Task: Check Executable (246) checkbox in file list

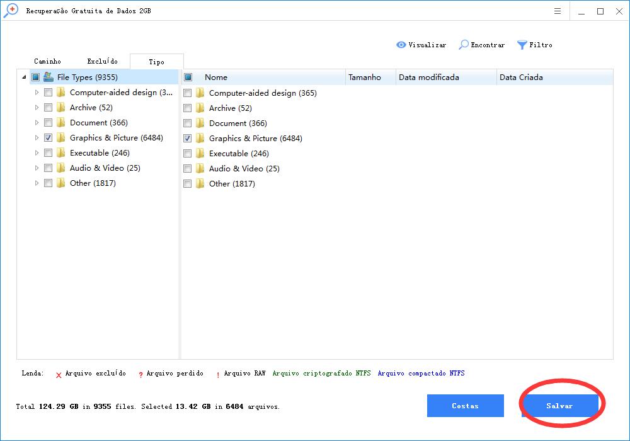Action: 187,154
